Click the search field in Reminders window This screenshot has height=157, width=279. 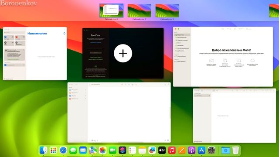pos(14,33)
